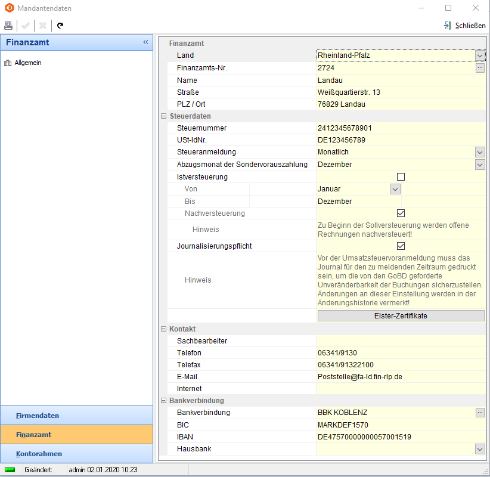
Task: Open Finanzamts-Nr. lookup ellipsis button
Action: point(480,68)
